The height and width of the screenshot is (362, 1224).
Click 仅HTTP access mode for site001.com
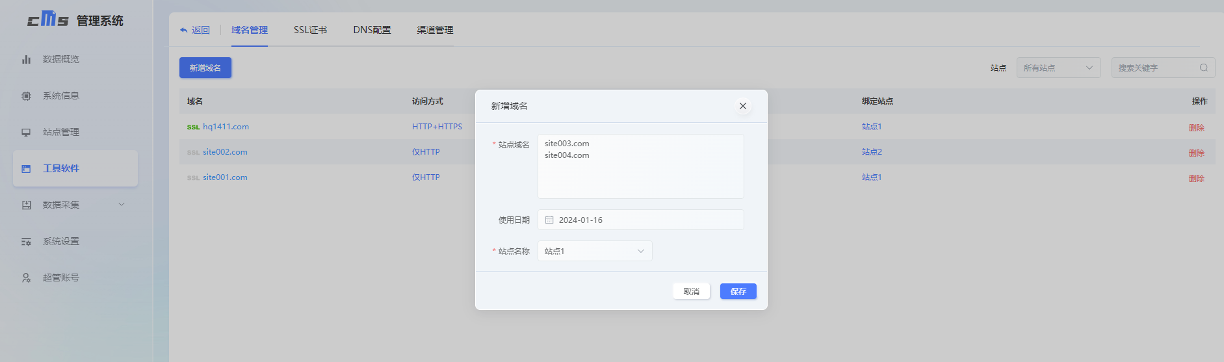[426, 177]
